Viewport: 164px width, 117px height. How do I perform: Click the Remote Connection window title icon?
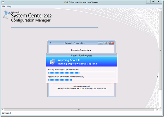pos(50,43)
